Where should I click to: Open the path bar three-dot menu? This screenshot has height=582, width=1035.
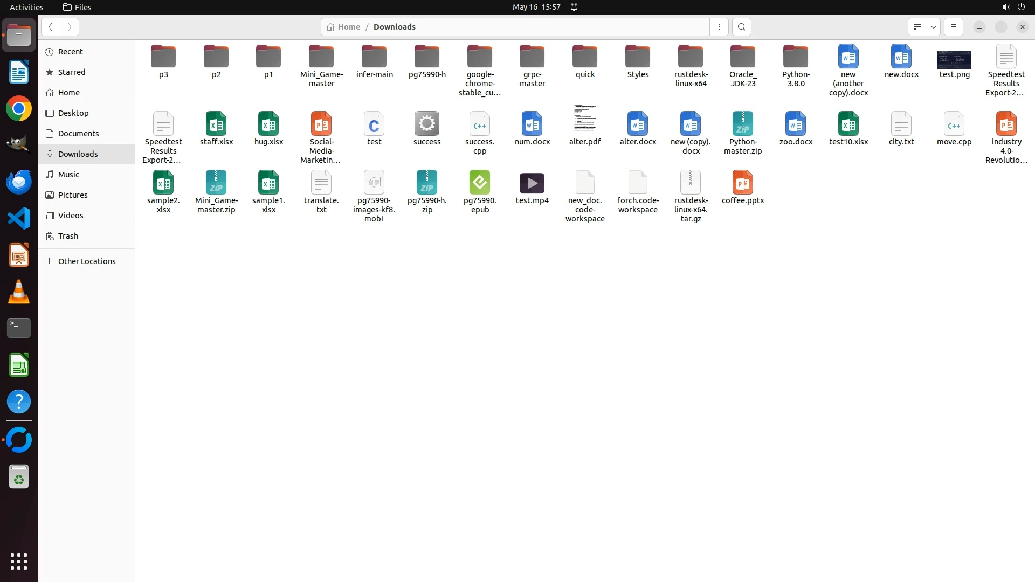(x=719, y=27)
